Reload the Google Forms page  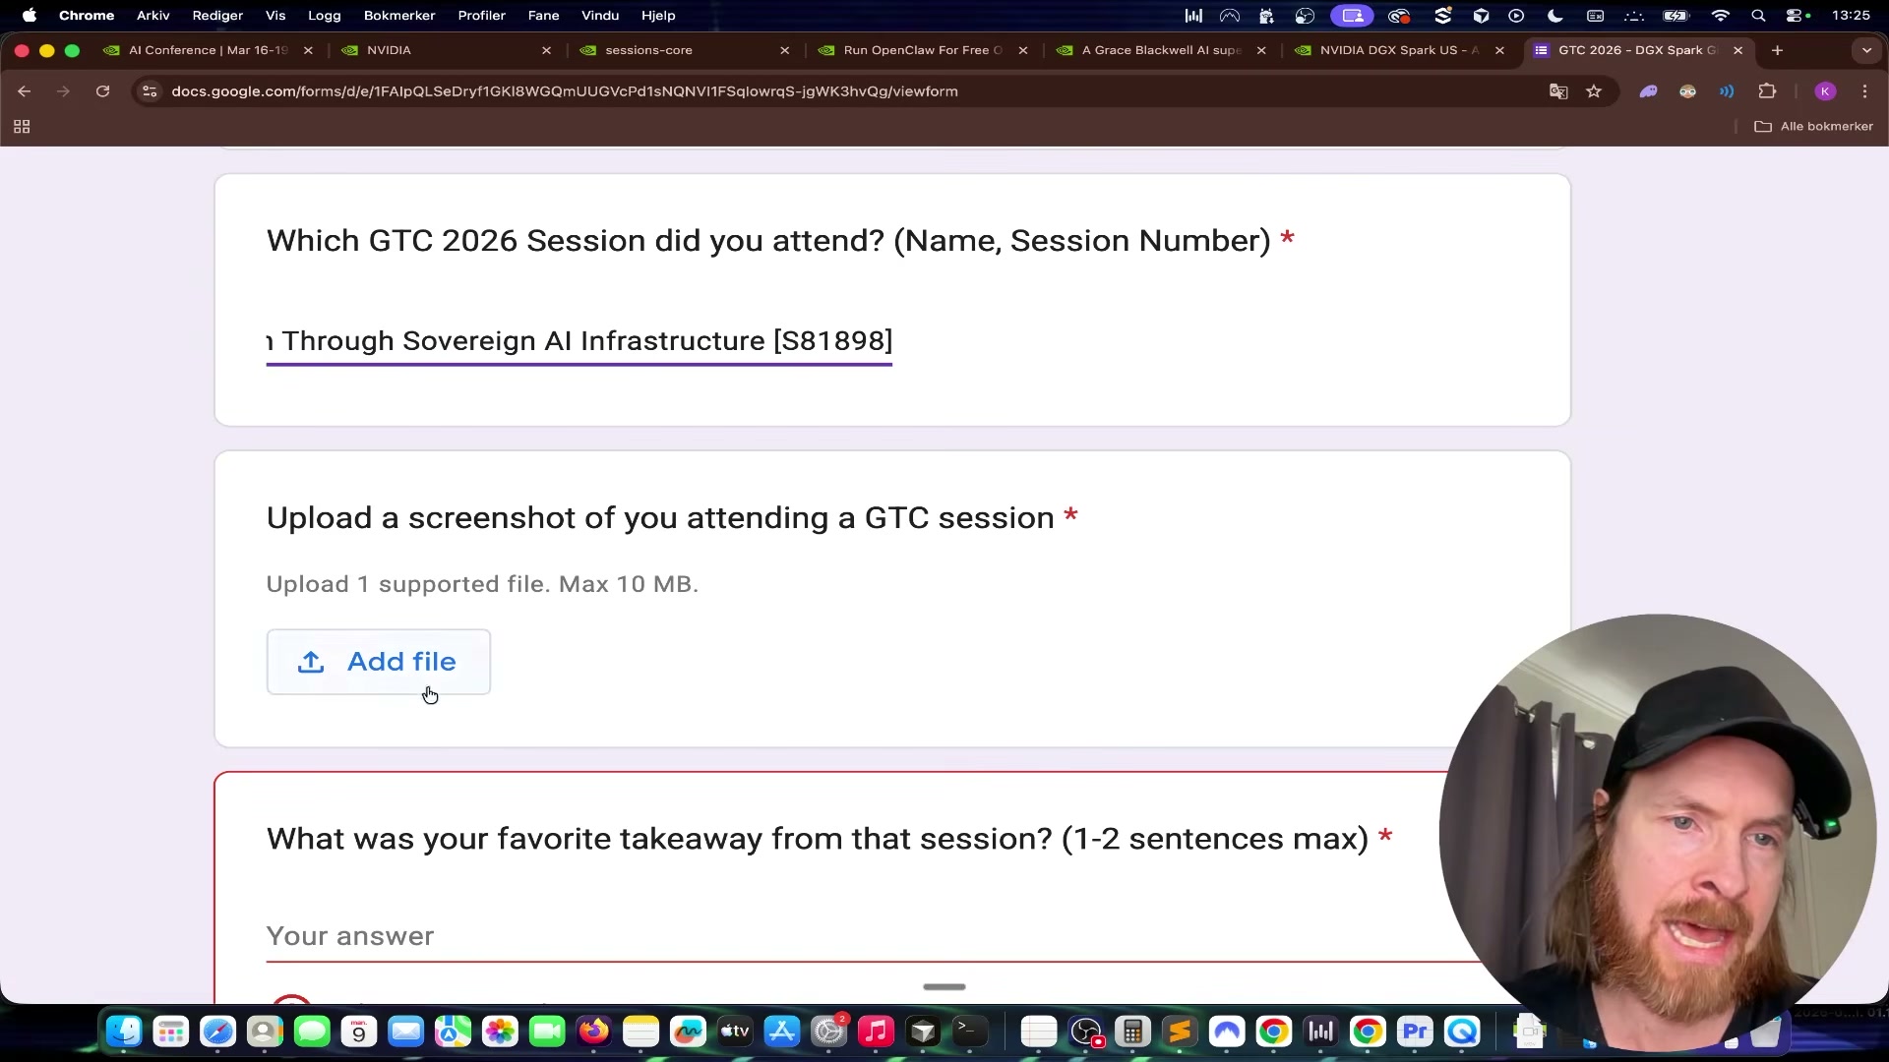click(x=102, y=91)
